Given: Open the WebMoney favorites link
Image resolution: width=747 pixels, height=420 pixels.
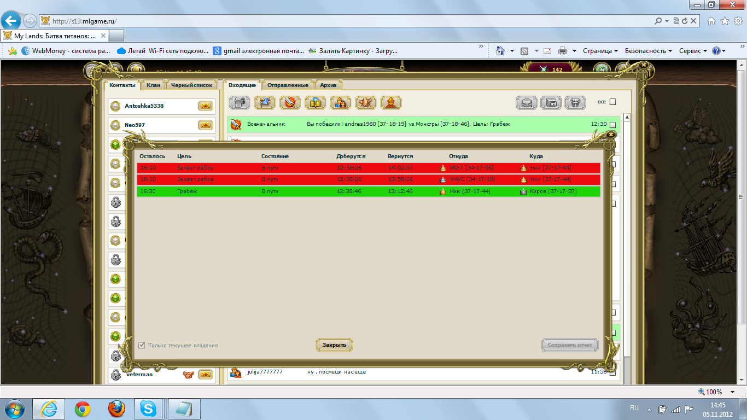Looking at the screenshot, I should pos(66,51).
